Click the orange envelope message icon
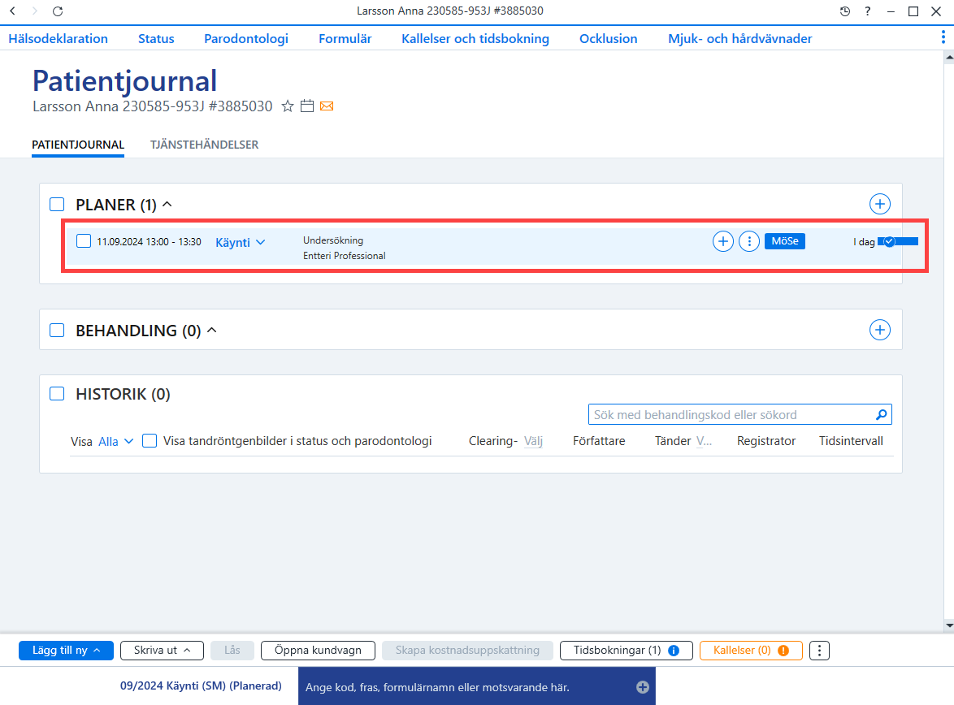This screenshot has width=954, height=705. click(327, 106)
